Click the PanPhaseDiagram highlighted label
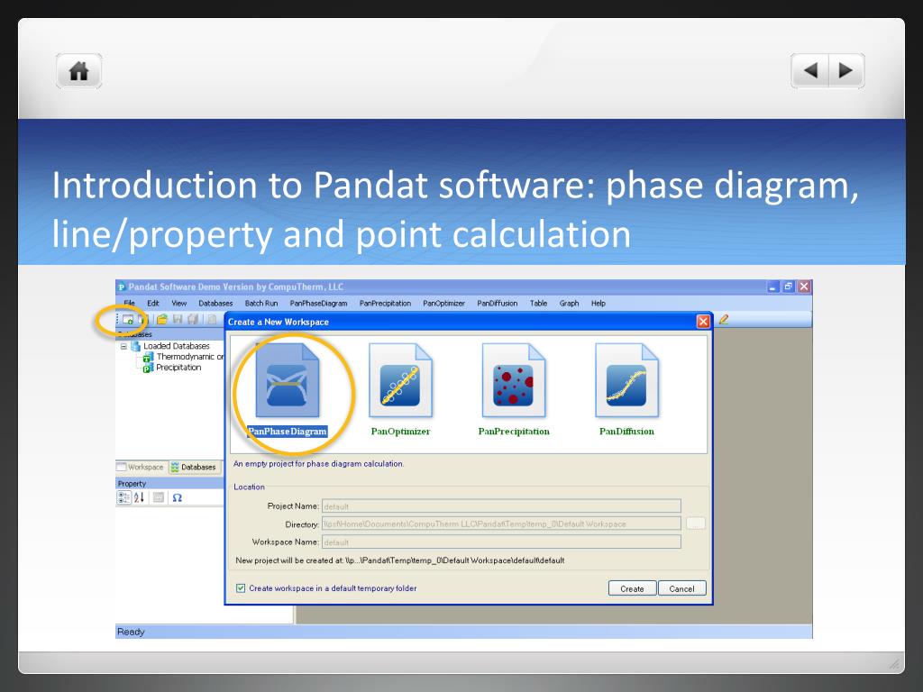The image size is (923, 692). pyautogui.click(x=288, y=432)
